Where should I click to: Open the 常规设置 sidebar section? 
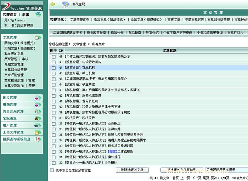(x=10, y=118)
